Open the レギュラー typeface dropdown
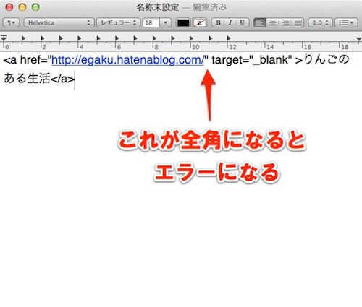This screenshot has width=362, height=307. click(x=118, y=23)
